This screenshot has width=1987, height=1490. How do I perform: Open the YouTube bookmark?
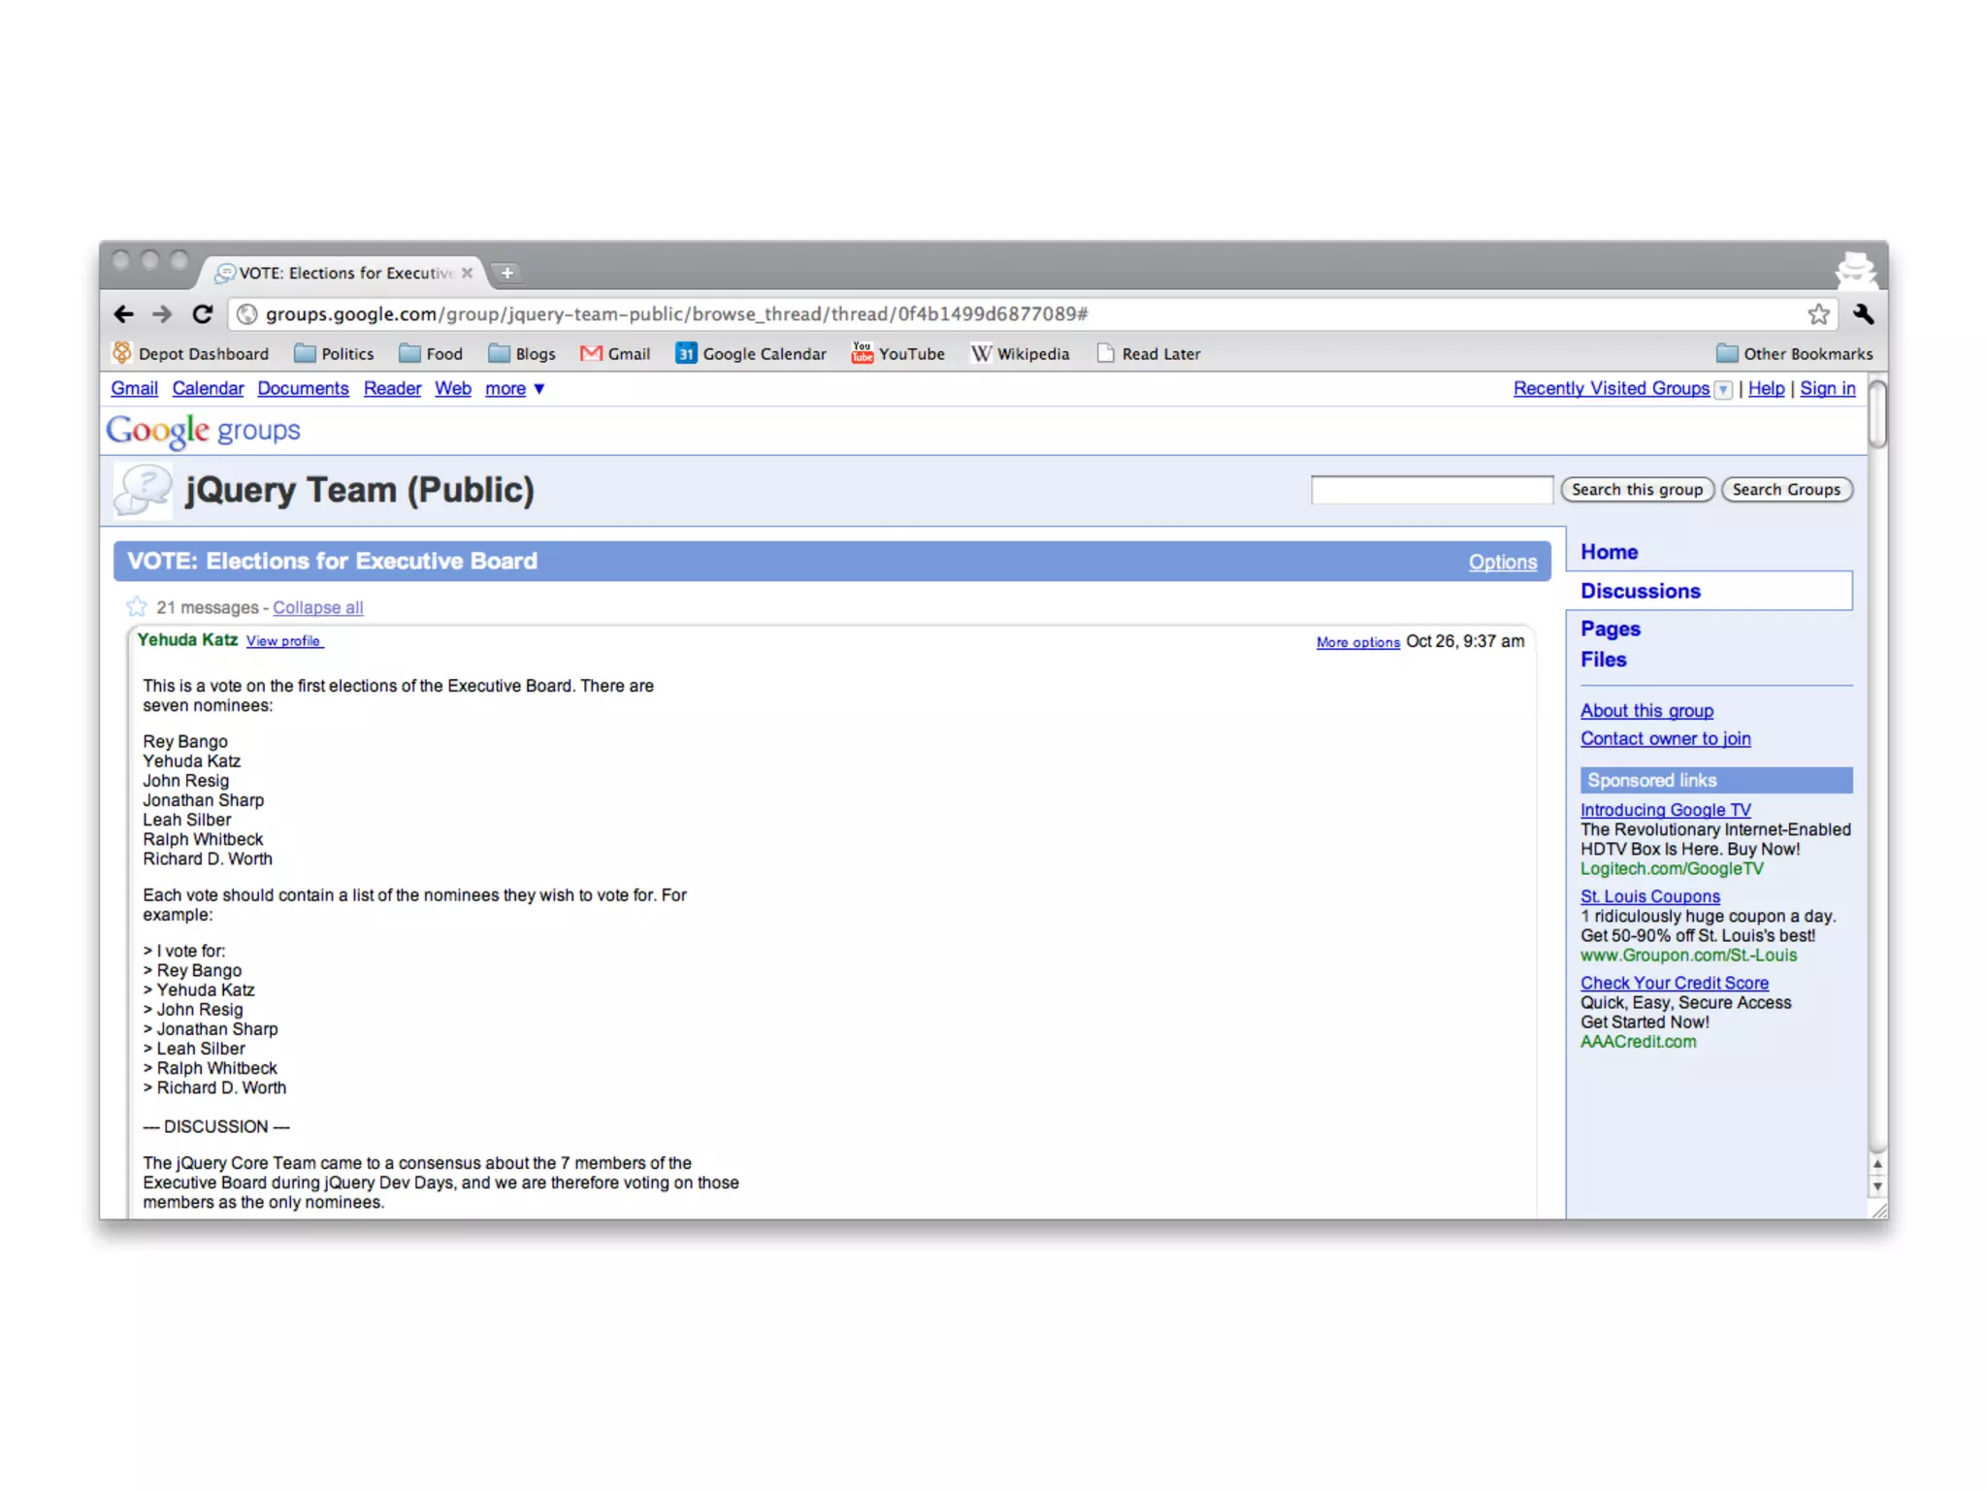coord(897,354)
